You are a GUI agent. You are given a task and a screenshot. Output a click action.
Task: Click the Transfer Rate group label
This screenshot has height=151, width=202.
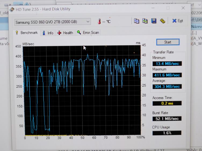coord(163,52)
